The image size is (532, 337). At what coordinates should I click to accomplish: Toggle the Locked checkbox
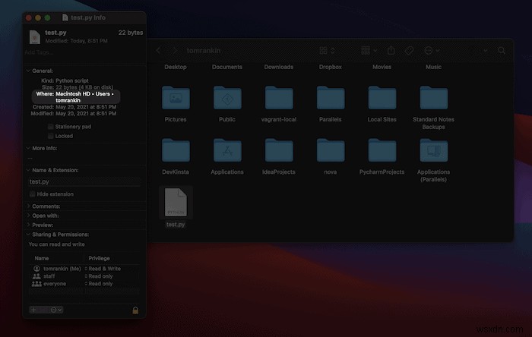[x=51, y=136]
